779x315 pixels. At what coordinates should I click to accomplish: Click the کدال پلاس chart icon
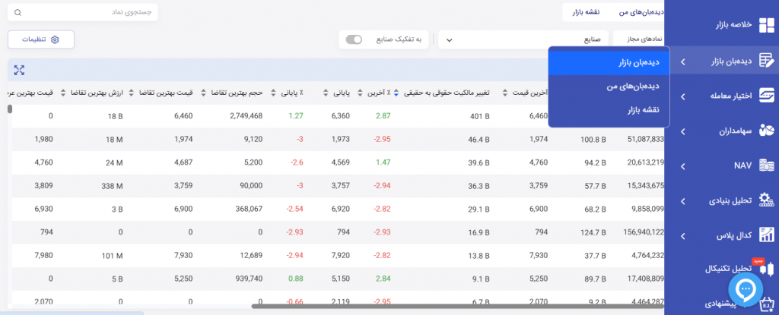click(x=766, y=235)
